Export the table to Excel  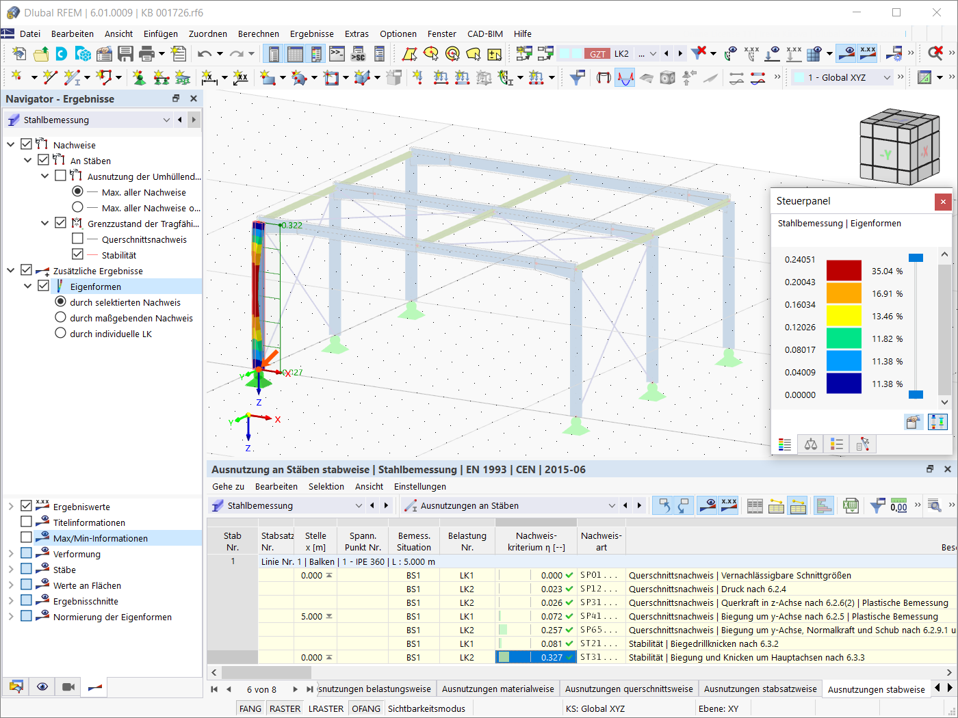coord(850,505)
